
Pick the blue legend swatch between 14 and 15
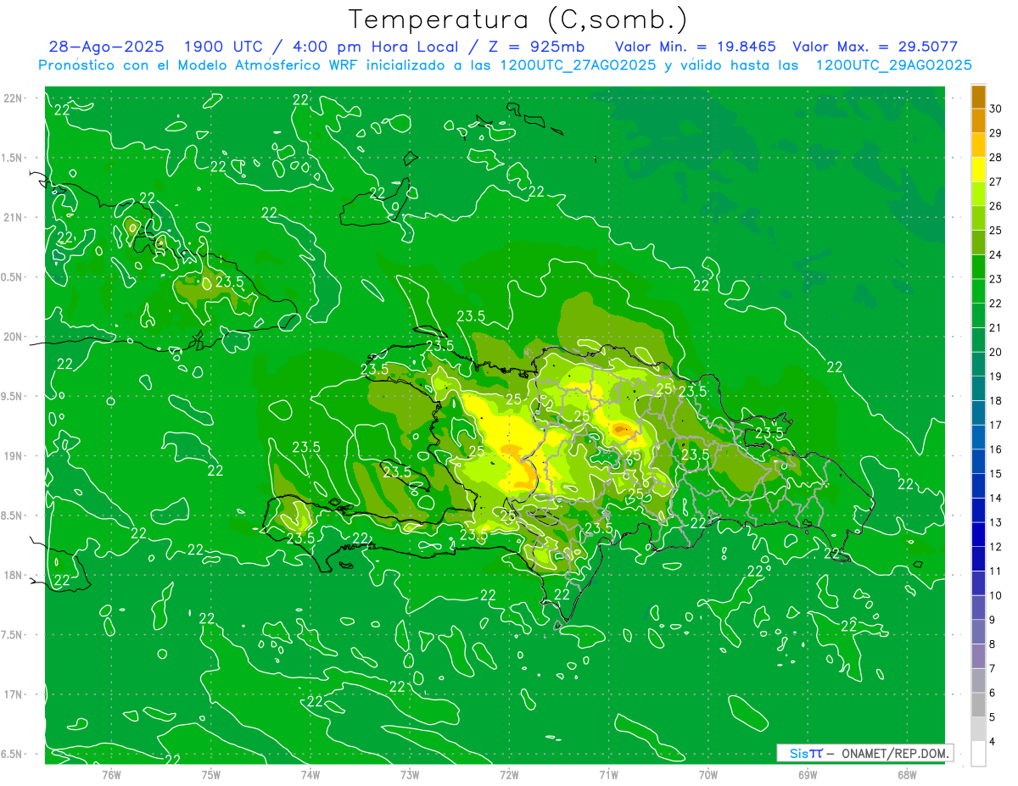point(978,486)
